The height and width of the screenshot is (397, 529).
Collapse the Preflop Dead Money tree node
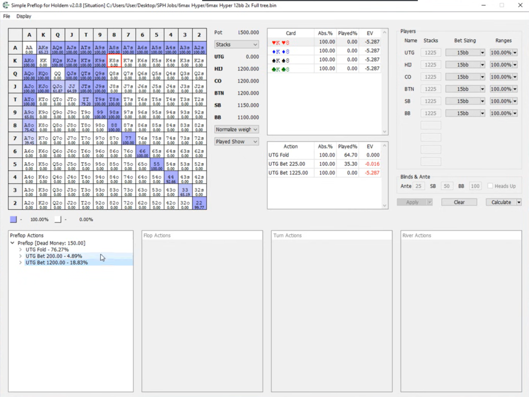coord(12,243)
